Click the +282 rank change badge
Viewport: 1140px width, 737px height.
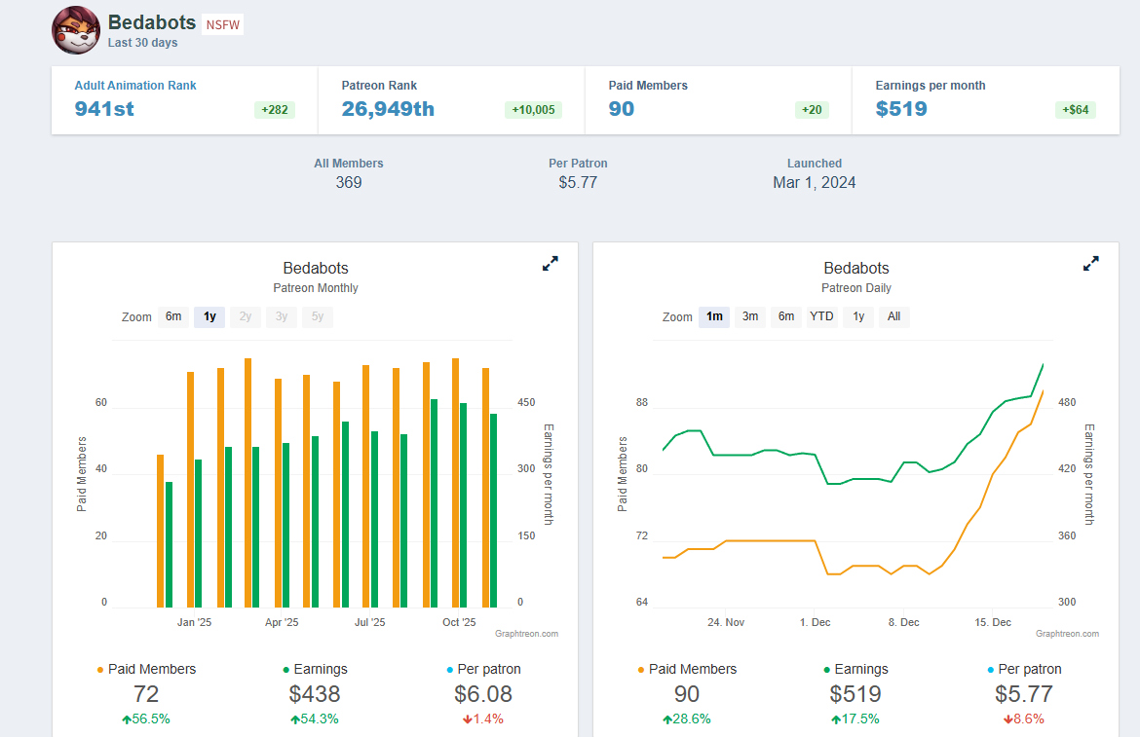point(275,110)
